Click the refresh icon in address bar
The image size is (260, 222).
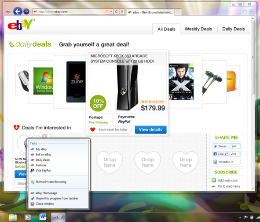(116, 11)
